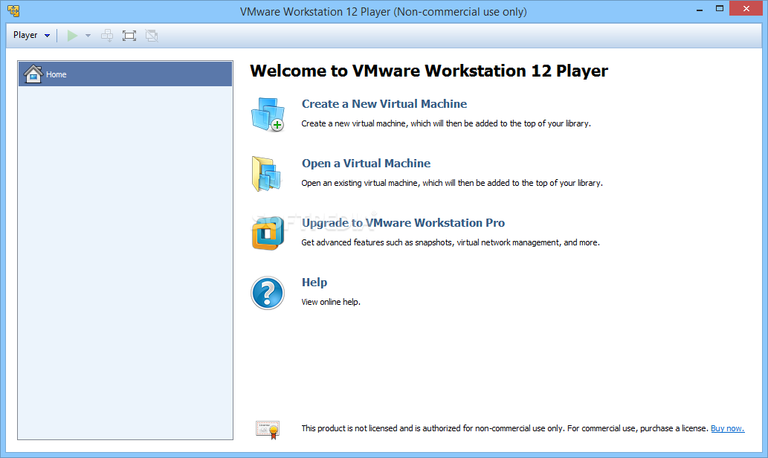Click the 'Open an existing virtual machine' description
768x458 pixels.
pos(451,183)
